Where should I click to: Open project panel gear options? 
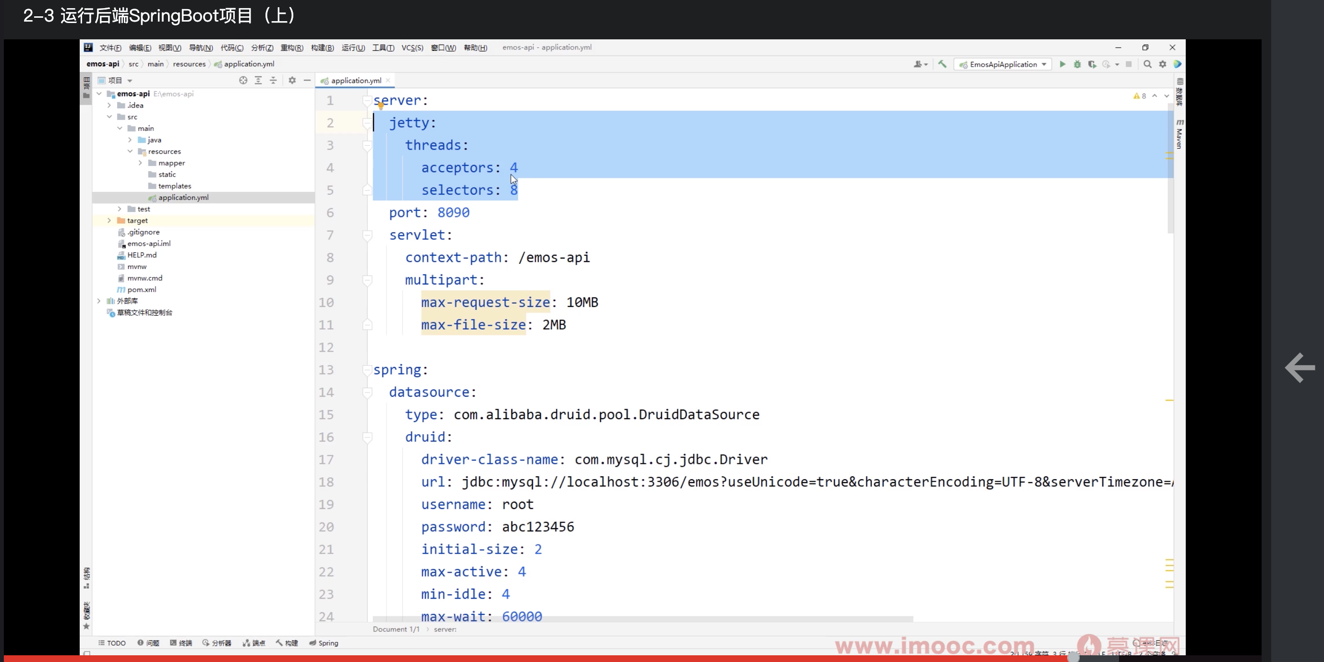(292, 80)
